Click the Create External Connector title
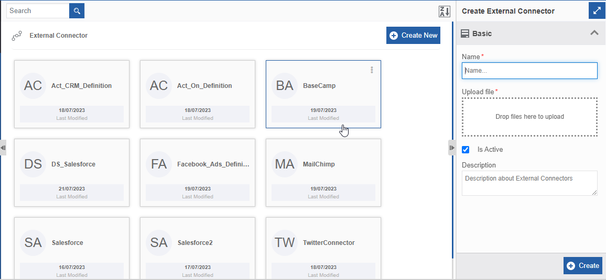 coord(508,11)
